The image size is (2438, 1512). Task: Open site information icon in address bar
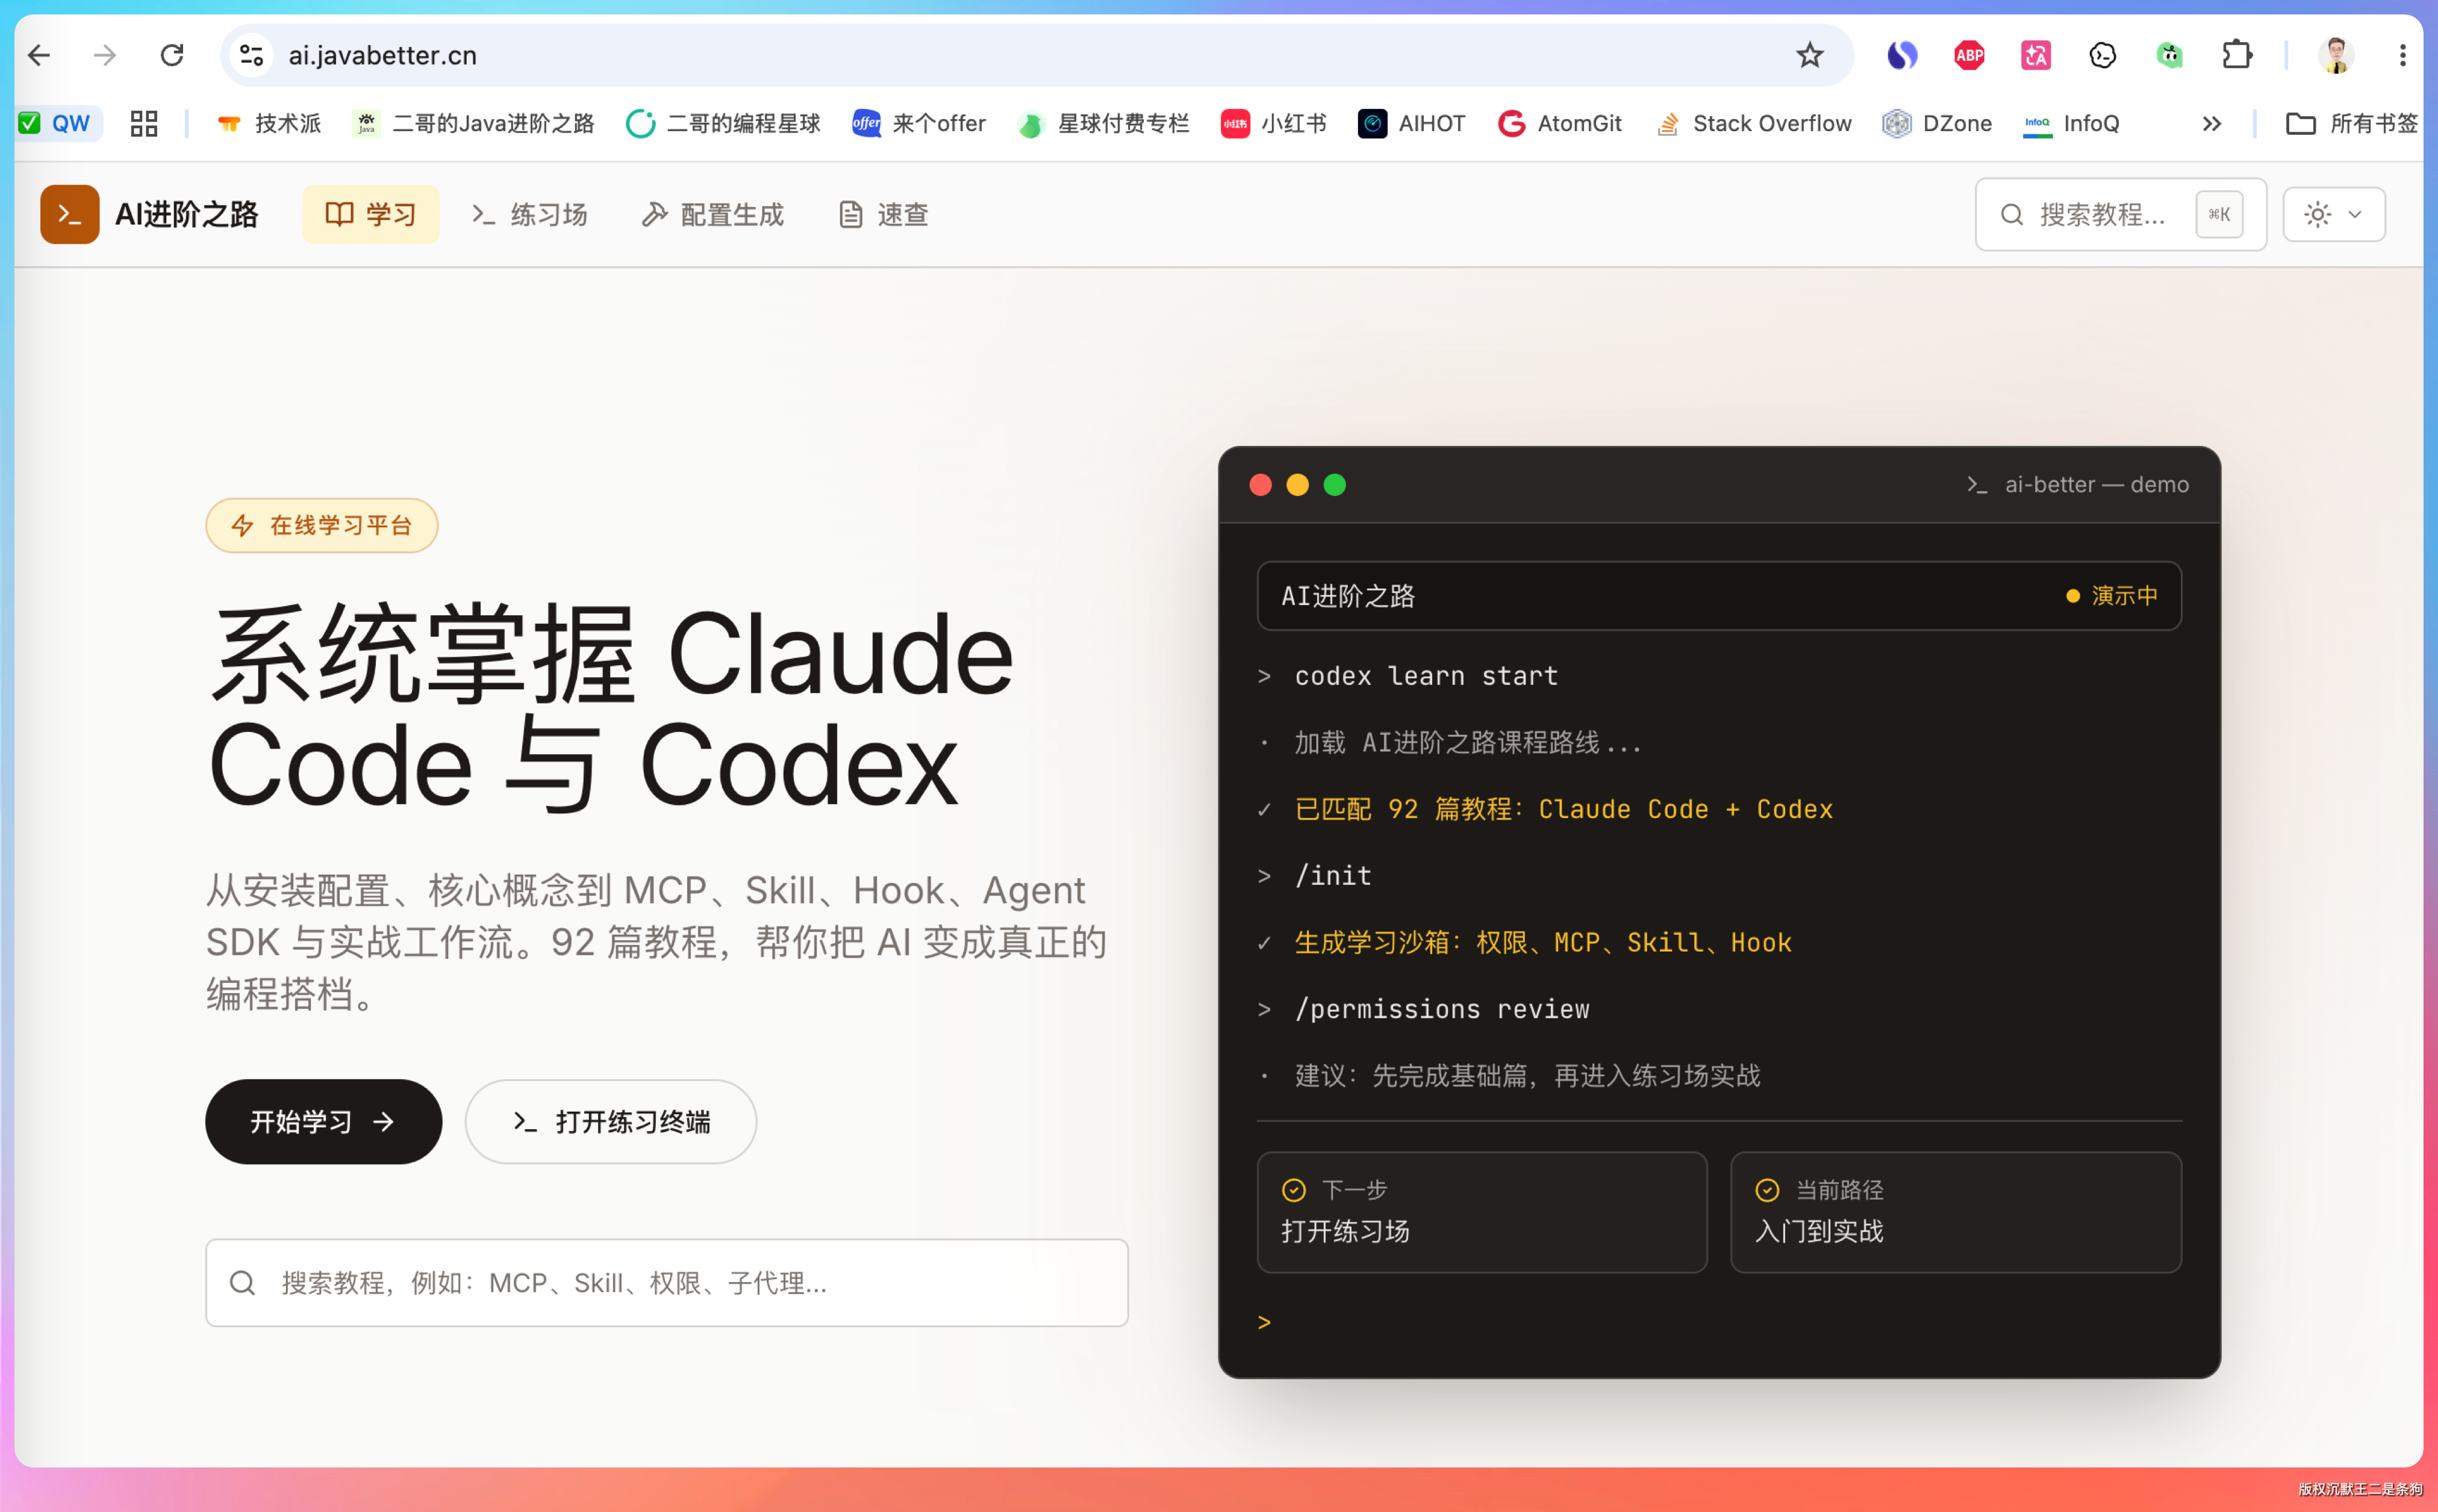tap(251, 55)
